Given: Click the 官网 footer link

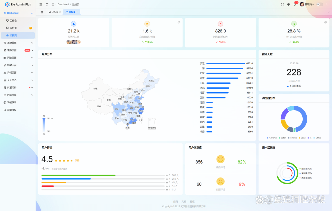Looking at the screenshot, I should (x=175, y=201).
